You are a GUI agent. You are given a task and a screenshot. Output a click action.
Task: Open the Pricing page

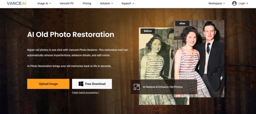coord(87,4)
